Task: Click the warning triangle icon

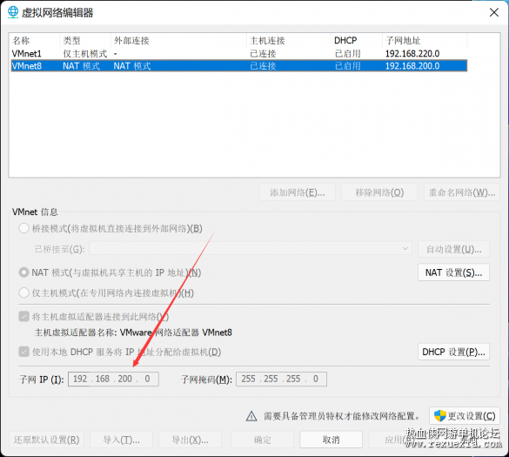Action: pyautogui.click(x=251, y=416)
